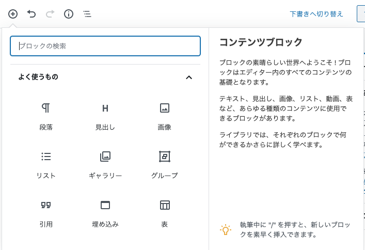Image resolution: width=365 pixels, height=250 pixels.
Task: Insert a リスト list block
Action: [x=46, y=165]
